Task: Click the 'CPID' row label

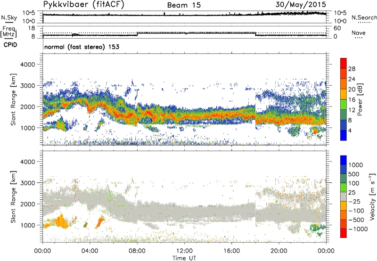Action: [10, 45]
